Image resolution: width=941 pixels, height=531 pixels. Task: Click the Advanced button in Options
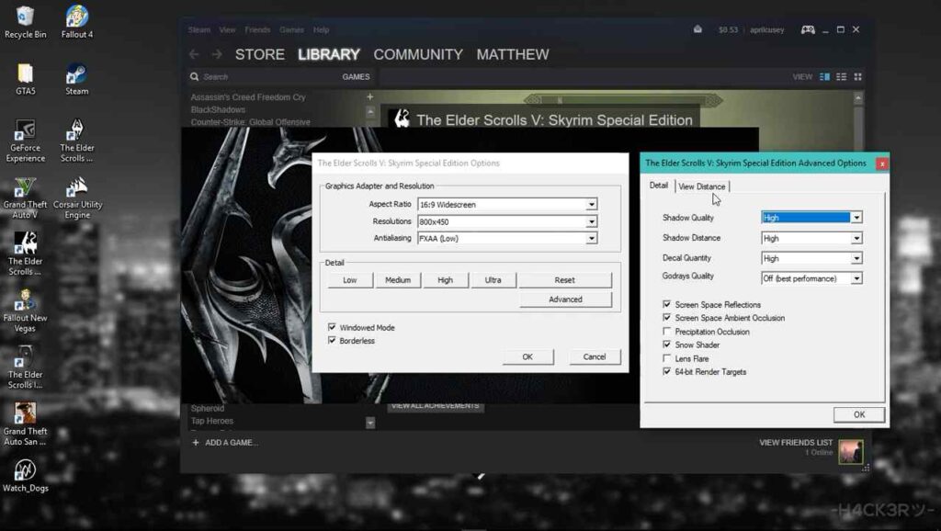[565, 299]
